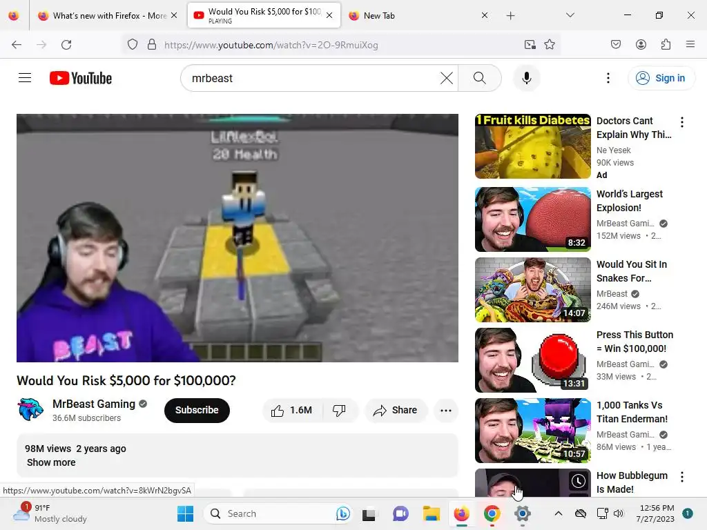Reload the current page
The height and width of the screenshot is (530, 707).
pyautogui.click(x=66, y=44)
